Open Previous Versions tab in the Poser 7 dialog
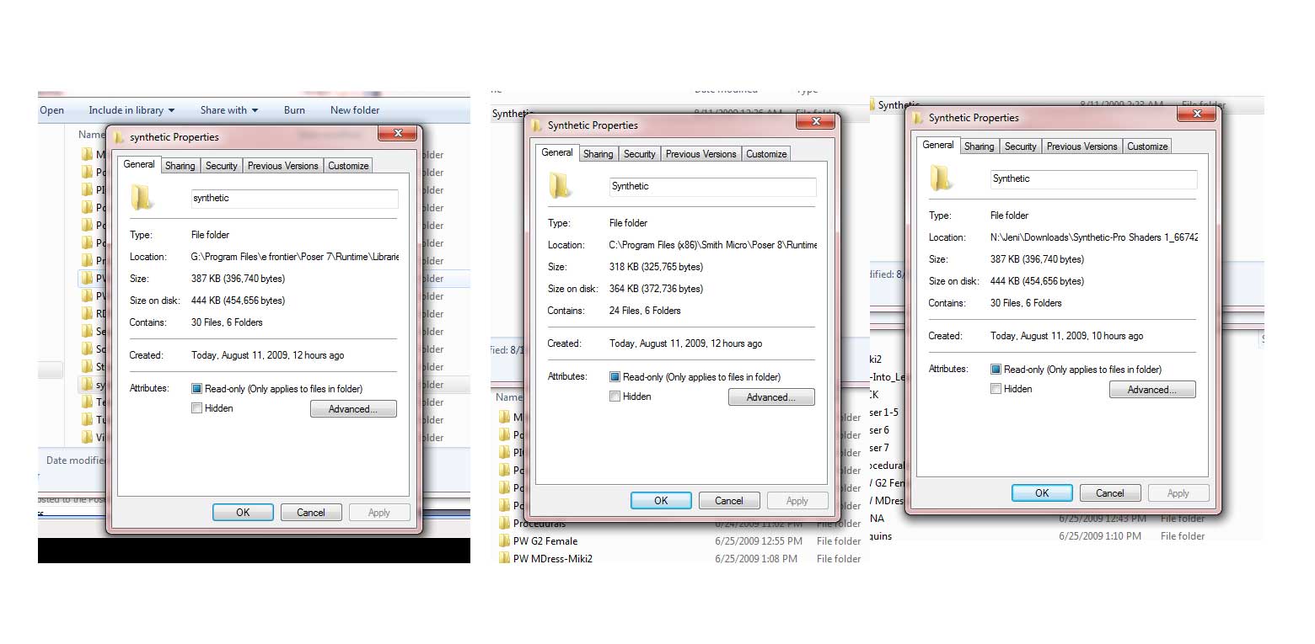1315x644 pixels. (x=283, y=166)
